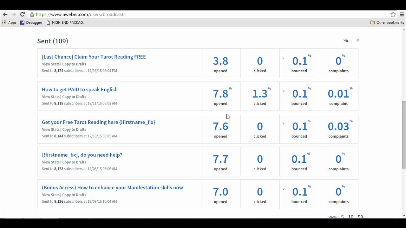
Task: Reload the page with the refresh icon
Action: tap(23, 14)
